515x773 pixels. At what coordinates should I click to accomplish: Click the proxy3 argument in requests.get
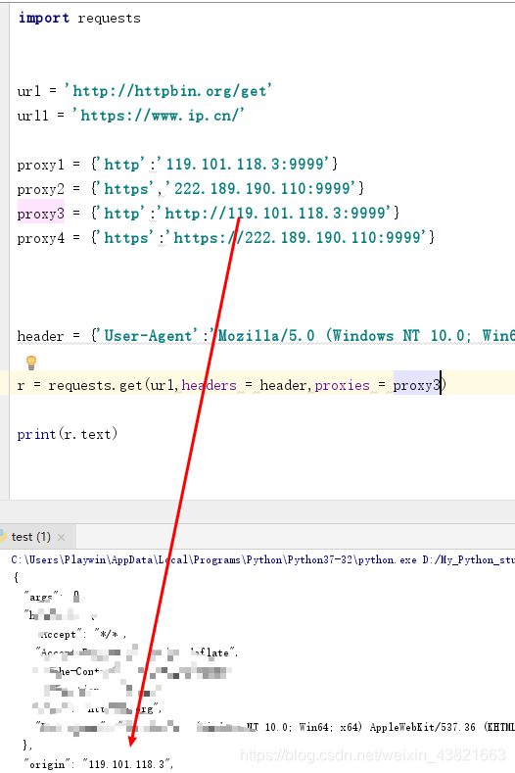coord(416,385)
